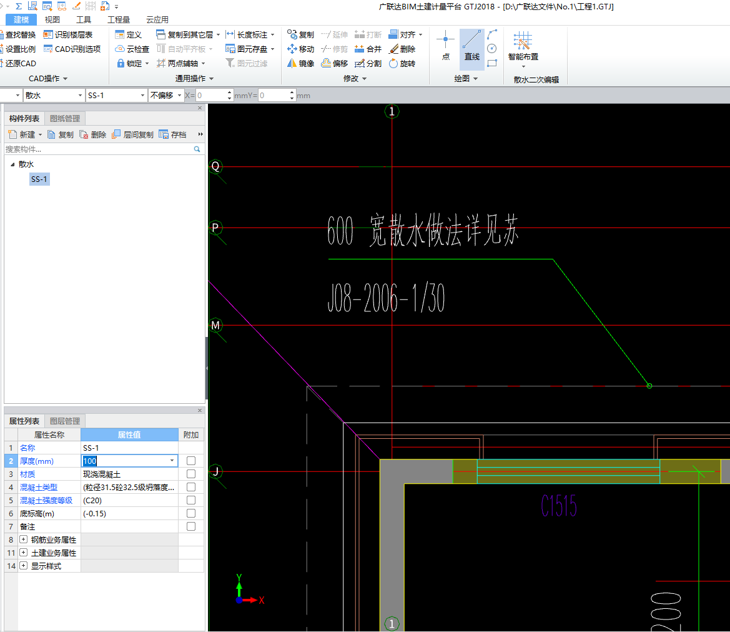This screenshot has width=730, height=632.
Task: Choose the 偏移 offset tool
Action: coord(335,63)
